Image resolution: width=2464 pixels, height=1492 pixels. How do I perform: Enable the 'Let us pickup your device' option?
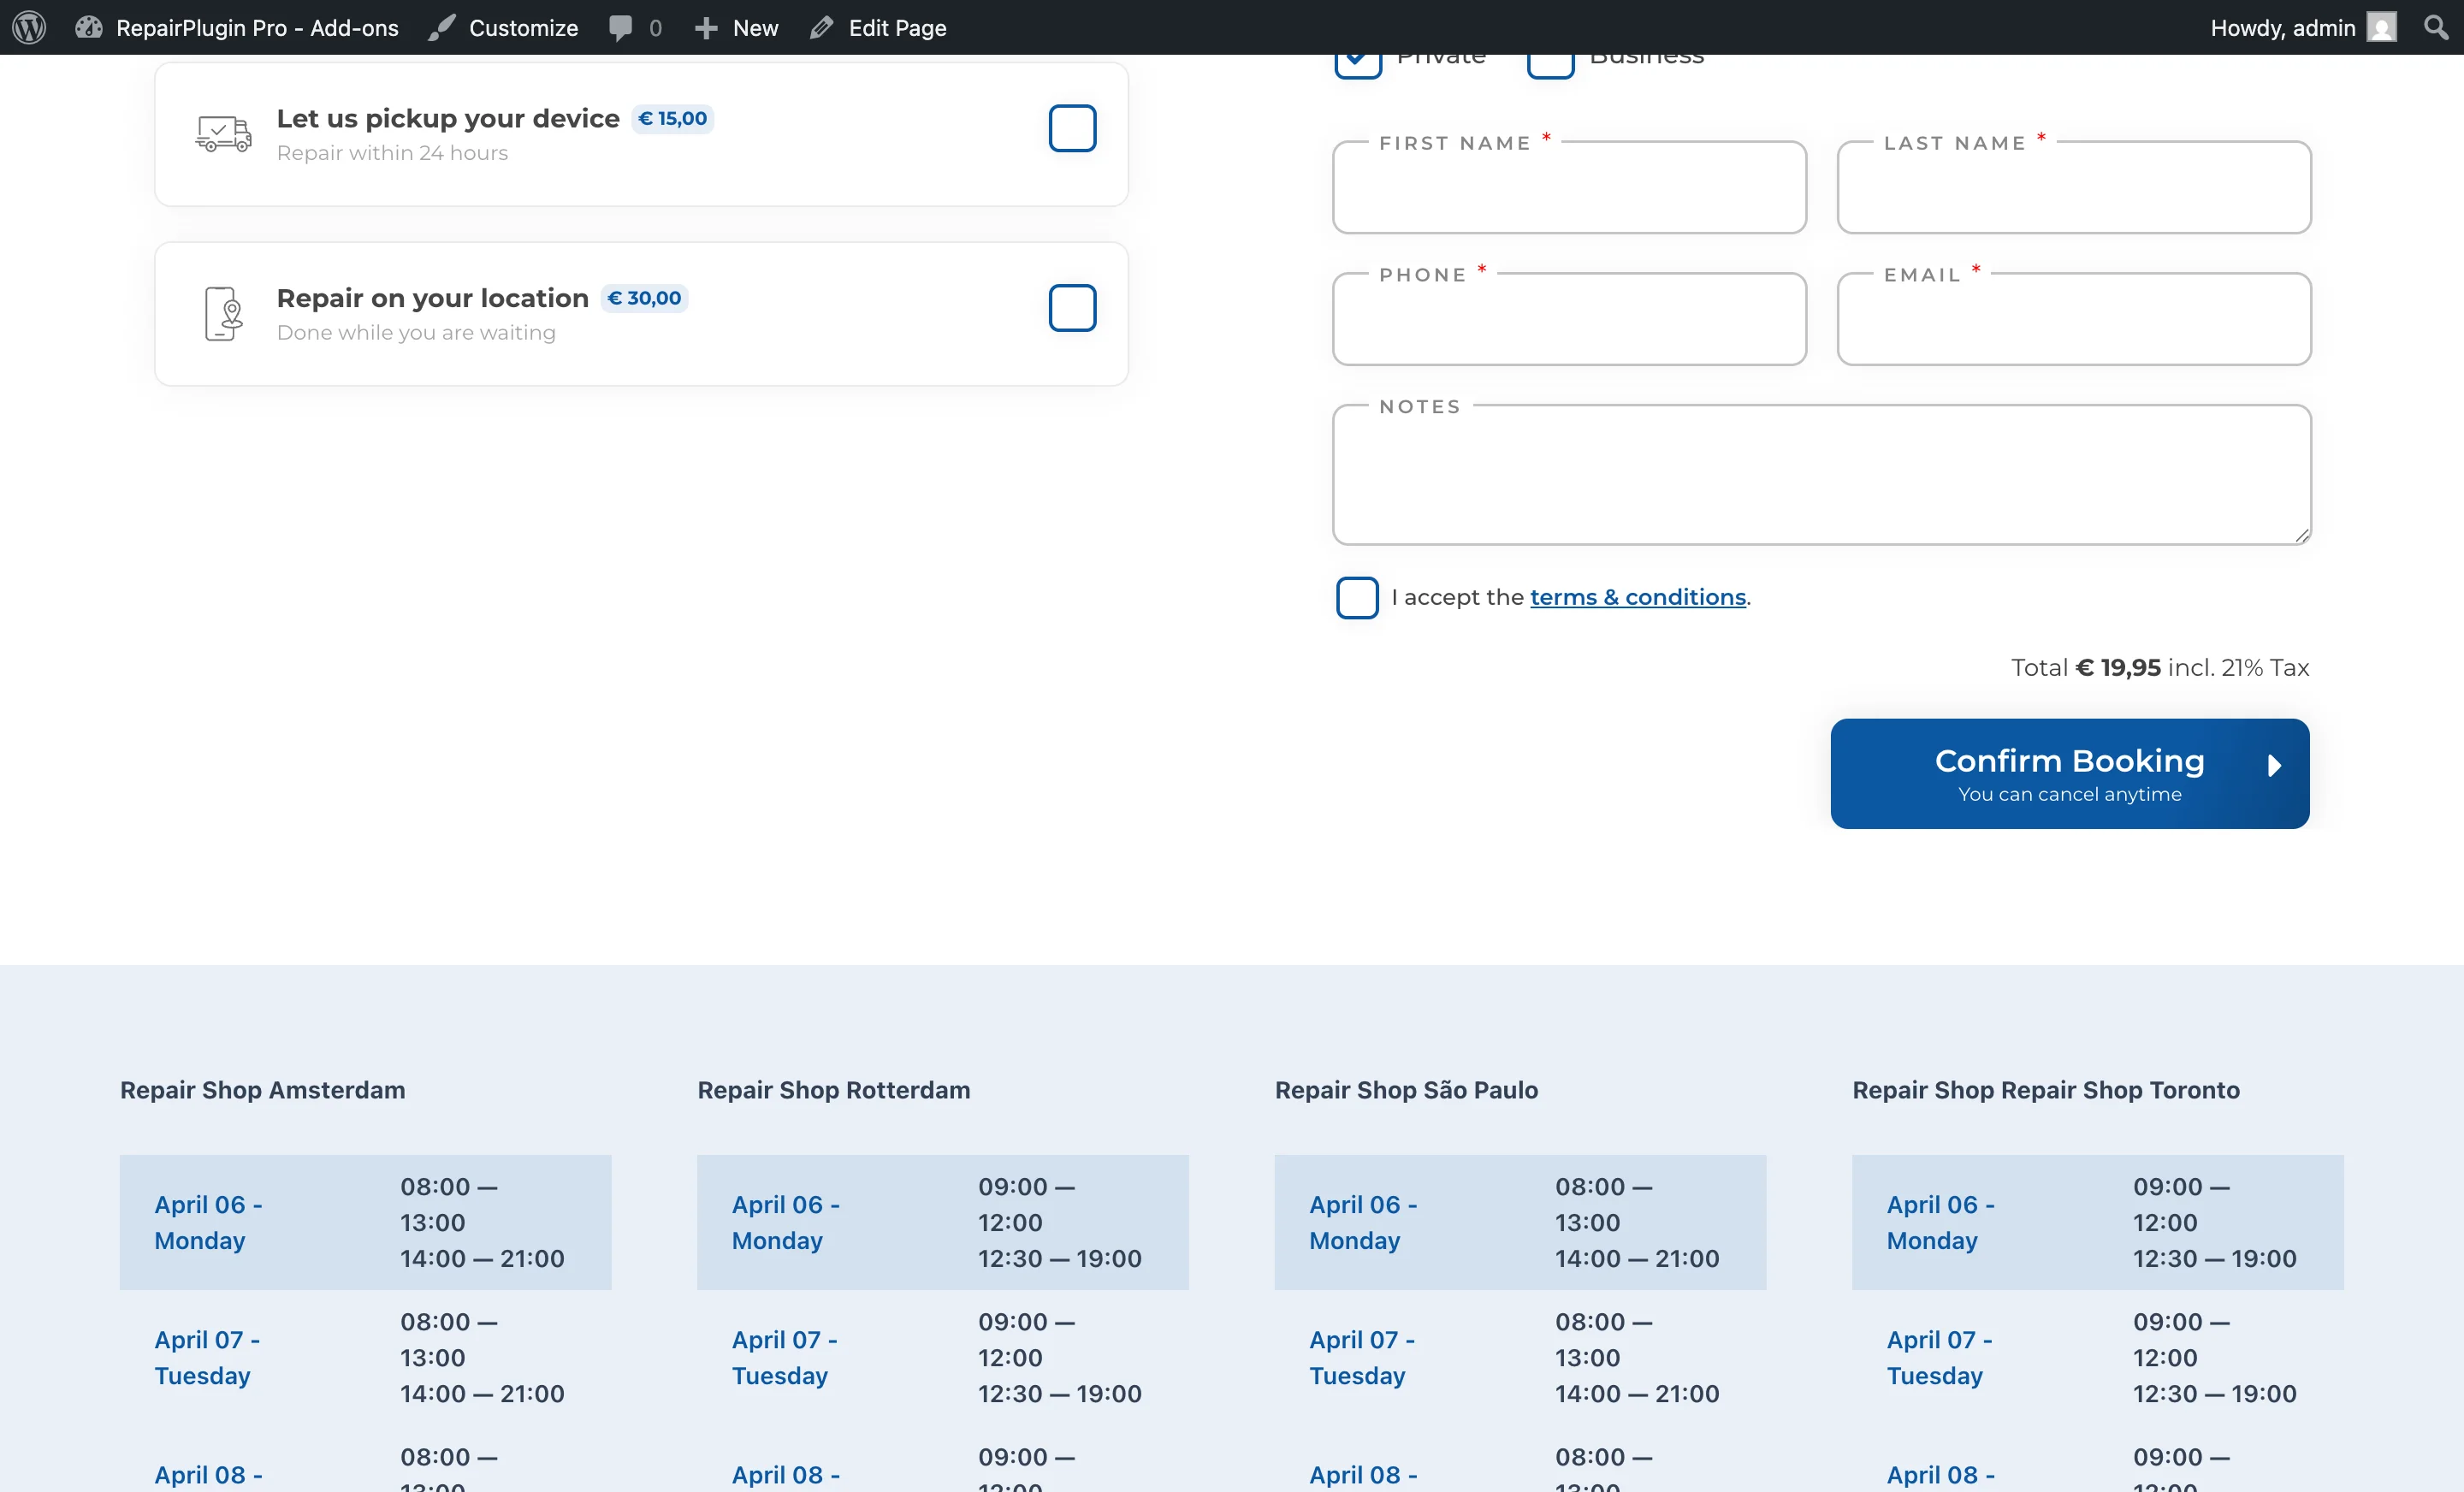pos(1072,128)
